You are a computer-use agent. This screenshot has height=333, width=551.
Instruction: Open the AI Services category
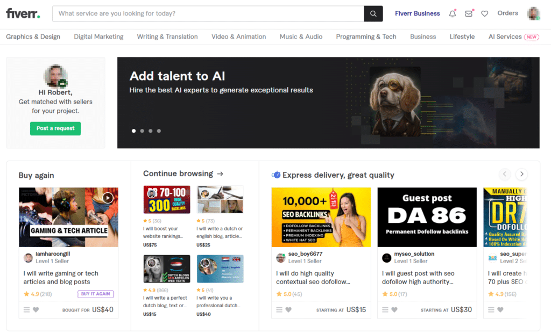pyautogui.click(x=505, y=37)
